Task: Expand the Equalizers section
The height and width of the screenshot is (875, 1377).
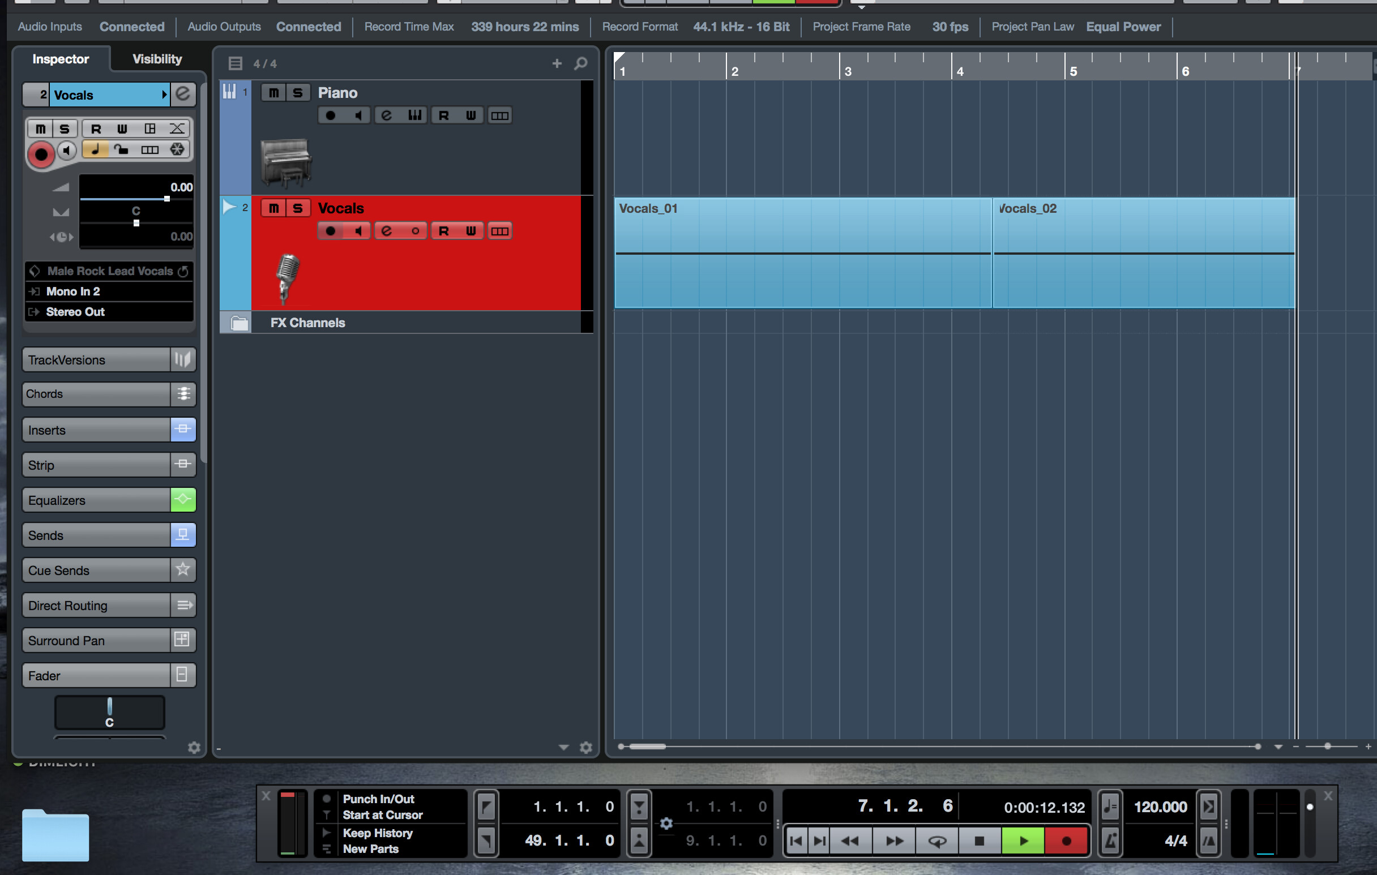Action: point(96,500)
